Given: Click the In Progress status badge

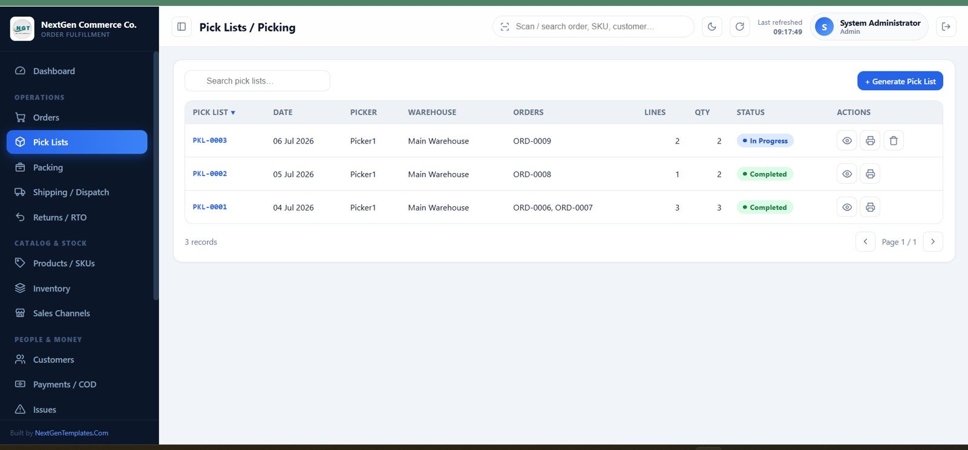Looking at the screenshot, I should [x=765, y=140].
